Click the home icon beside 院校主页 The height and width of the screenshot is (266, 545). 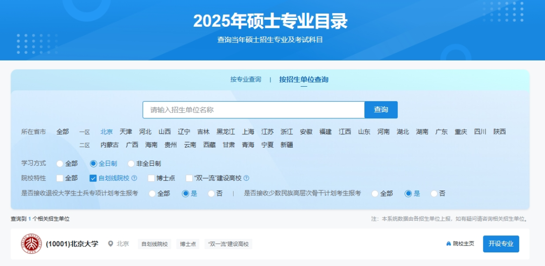click(448, 244)
